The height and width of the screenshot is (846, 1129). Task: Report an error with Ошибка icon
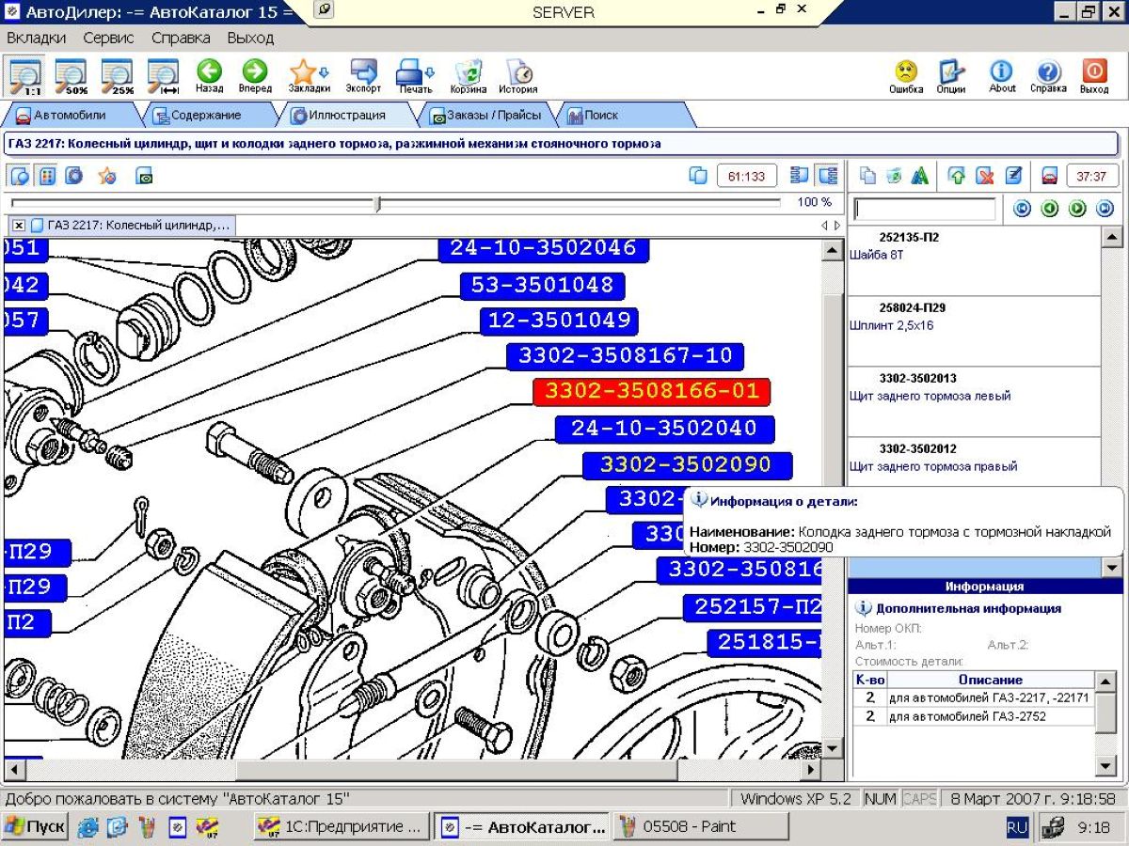point(906,76)
